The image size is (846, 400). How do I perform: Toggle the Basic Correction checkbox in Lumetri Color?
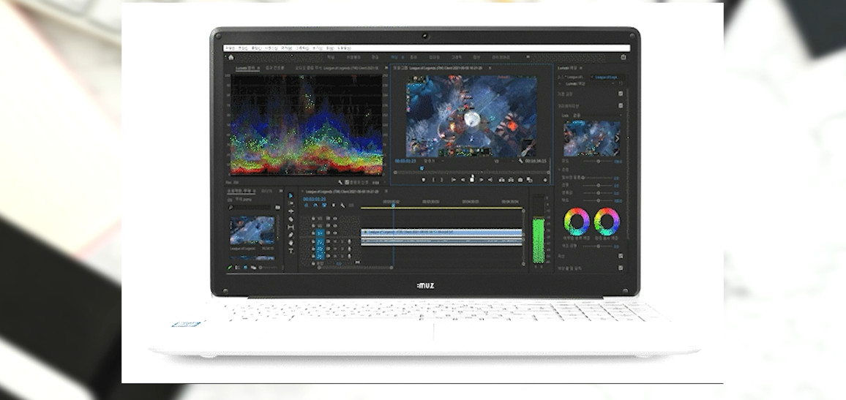coord(621,94)
